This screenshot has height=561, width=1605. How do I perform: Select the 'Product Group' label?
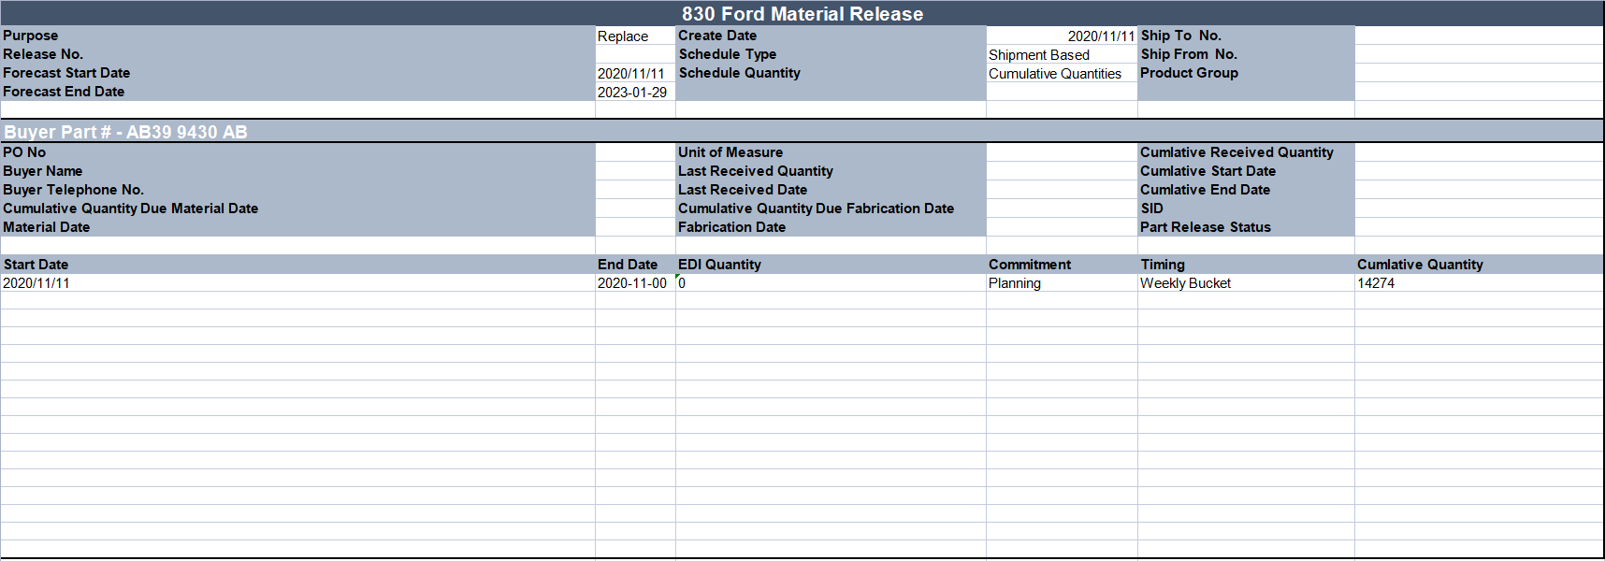(x=1246, y=73)
